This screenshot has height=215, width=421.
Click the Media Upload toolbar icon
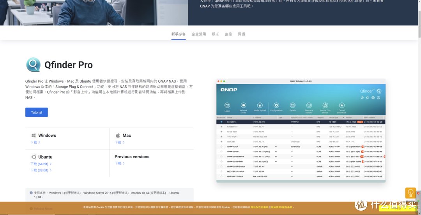[x=260, y=105]
